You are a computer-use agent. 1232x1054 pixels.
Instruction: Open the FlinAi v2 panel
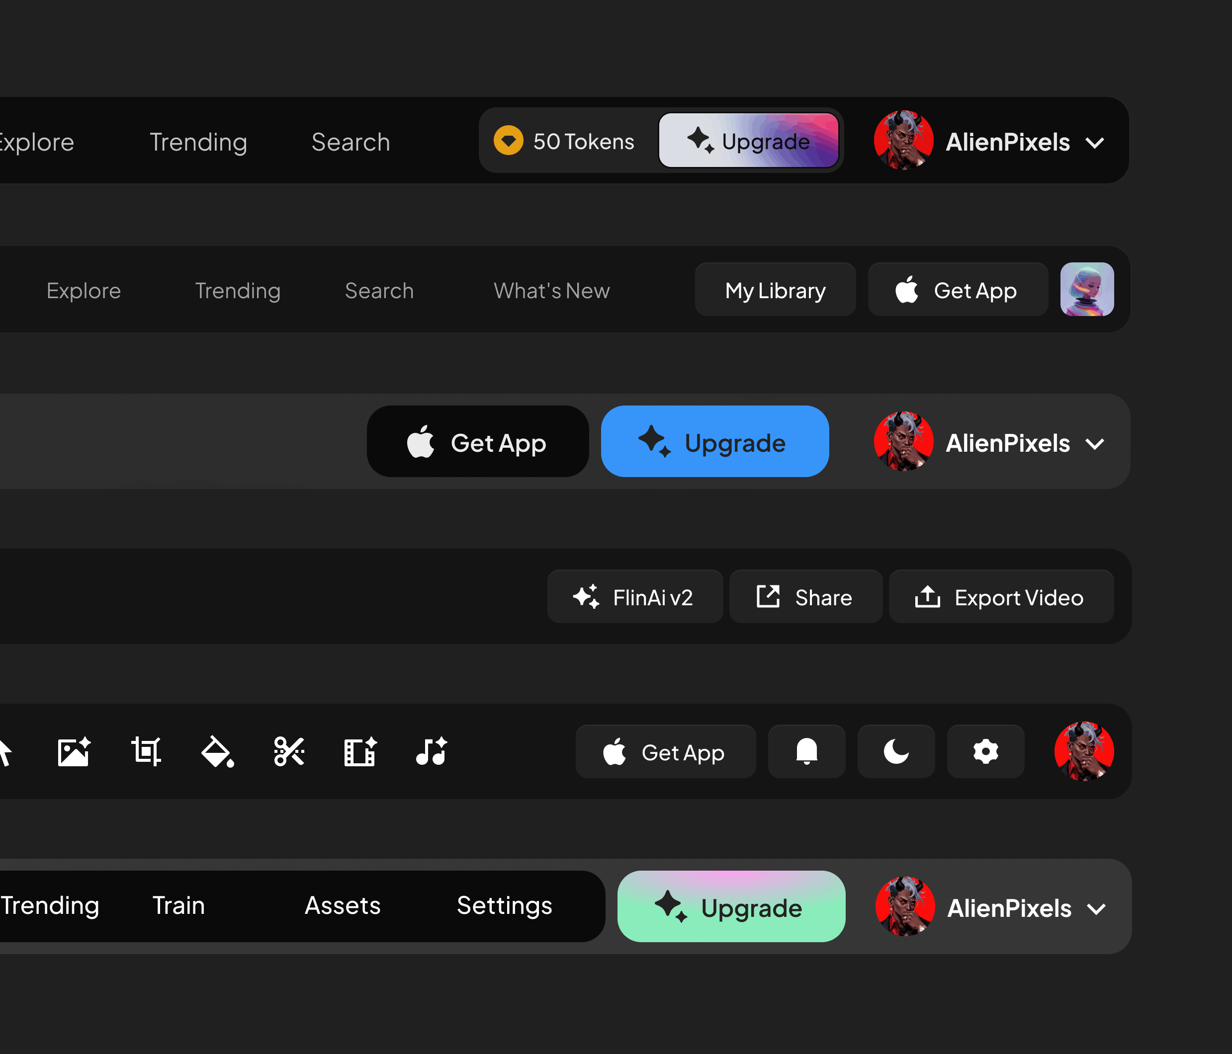635,597
